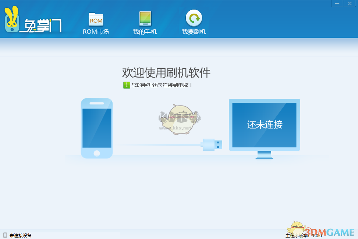Screen dimensions: 358x239
Task: Click the green warning icon beside connection message
Action: 127,85
